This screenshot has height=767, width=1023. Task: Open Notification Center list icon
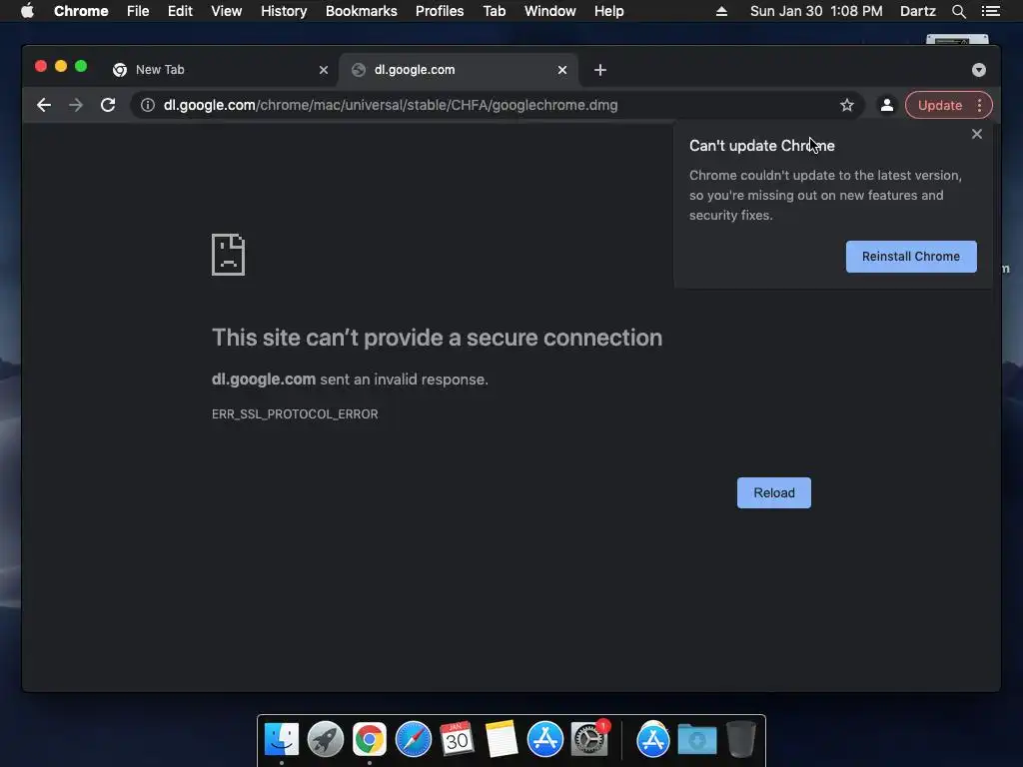(990, 11)
